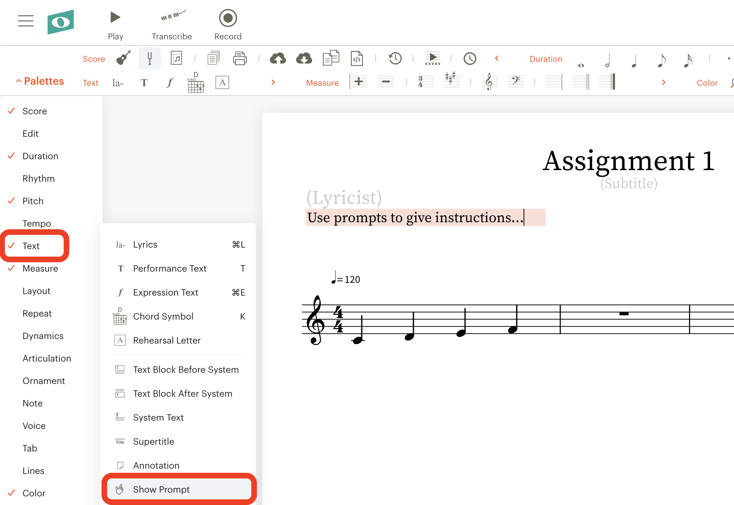Open the version history clock-arrow icon

click(395, 58)
